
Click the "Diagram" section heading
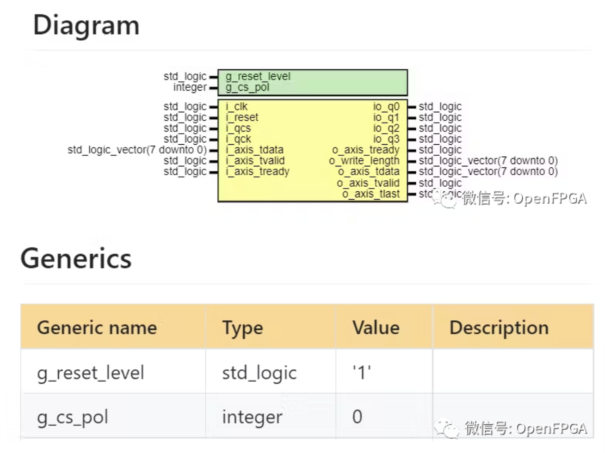click(x=86, y=26)
